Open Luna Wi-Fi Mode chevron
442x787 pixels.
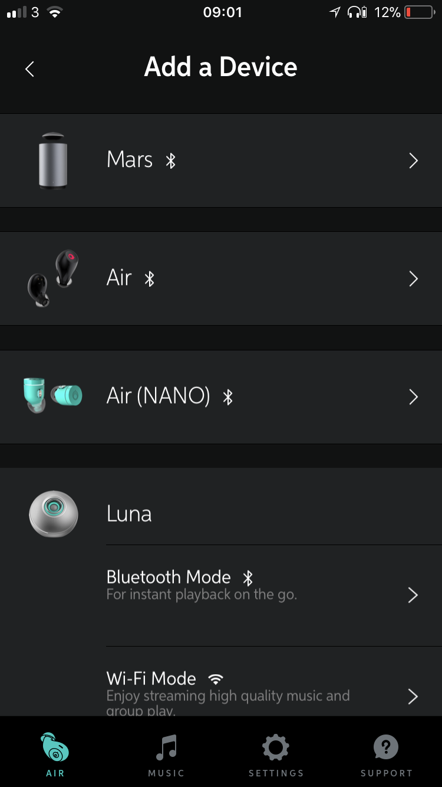[x=413, y=697]
